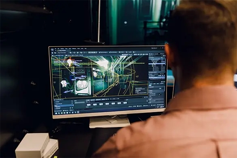Sort Outliner by Type column
Viewport: 237px width, 158px height.
(162, 58)
